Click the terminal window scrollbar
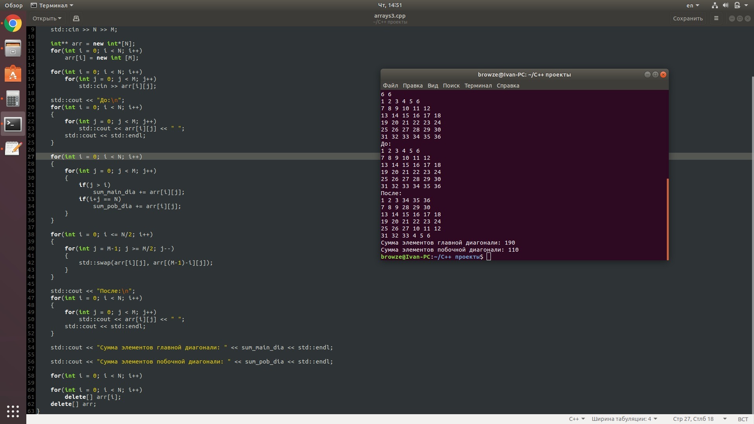The image size is (754, 424). pyautogui.click(x=667, y=219)
